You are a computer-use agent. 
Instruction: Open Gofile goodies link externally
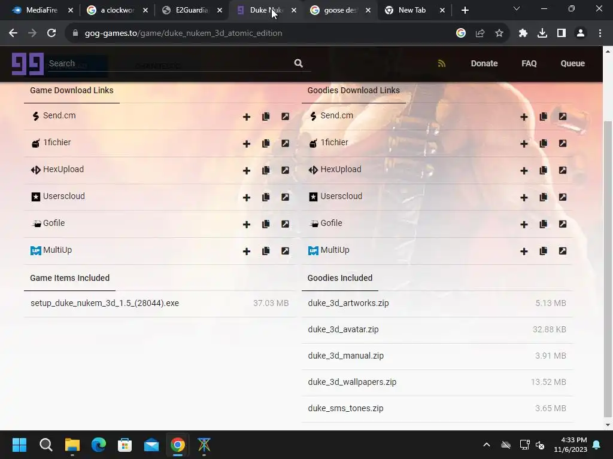[x=563, y=224]
